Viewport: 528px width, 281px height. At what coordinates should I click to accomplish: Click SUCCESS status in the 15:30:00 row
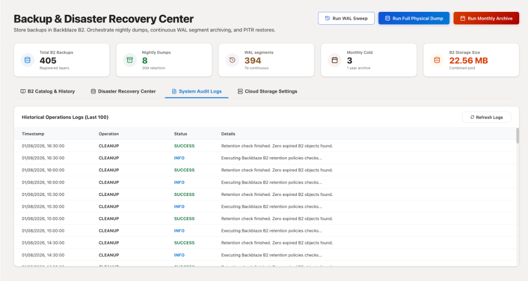(184, 194)
